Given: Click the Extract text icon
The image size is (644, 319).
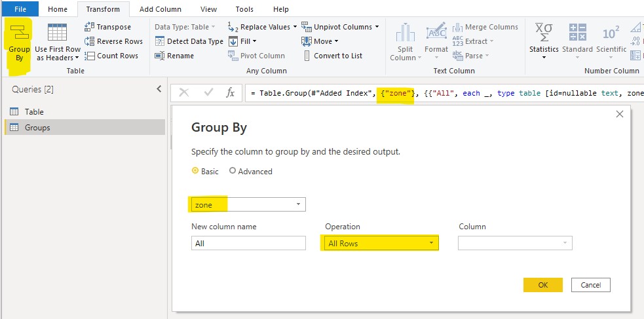Looking at the screenshot, I should tap(457, 41).
